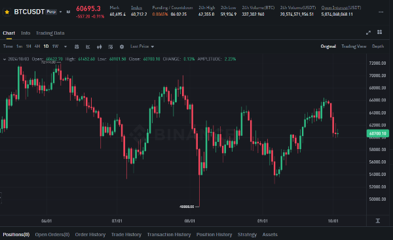Click the small icon beside the Perp dropdown

[x=68, y=12]
